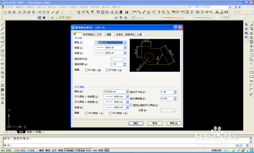Click the Plot (print) icon
The height and width of the screenshot is (153, 254).
tap(20, 12)
